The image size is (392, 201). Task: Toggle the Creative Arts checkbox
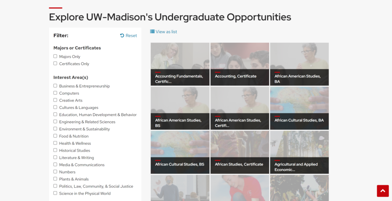[x=55, y=100]
